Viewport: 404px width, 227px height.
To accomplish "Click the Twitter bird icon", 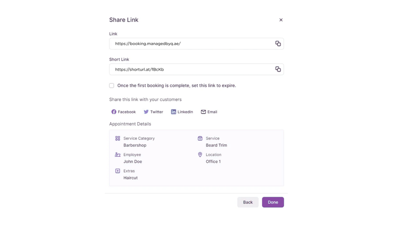I will [x=146, y=112].
